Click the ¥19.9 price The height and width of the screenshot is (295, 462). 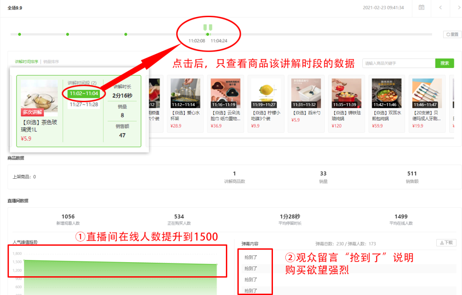point(418,126)
